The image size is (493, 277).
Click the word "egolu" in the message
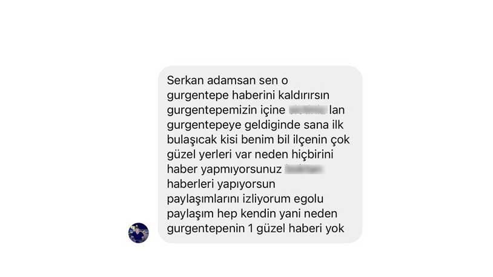click(x=308, y=199)
